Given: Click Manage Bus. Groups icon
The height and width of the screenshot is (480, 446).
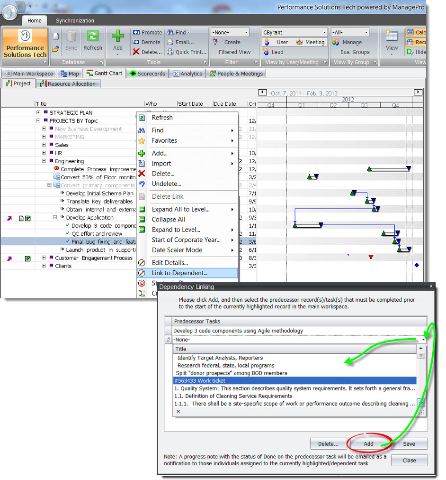Looking at the screenshot, I should [336, 42].
